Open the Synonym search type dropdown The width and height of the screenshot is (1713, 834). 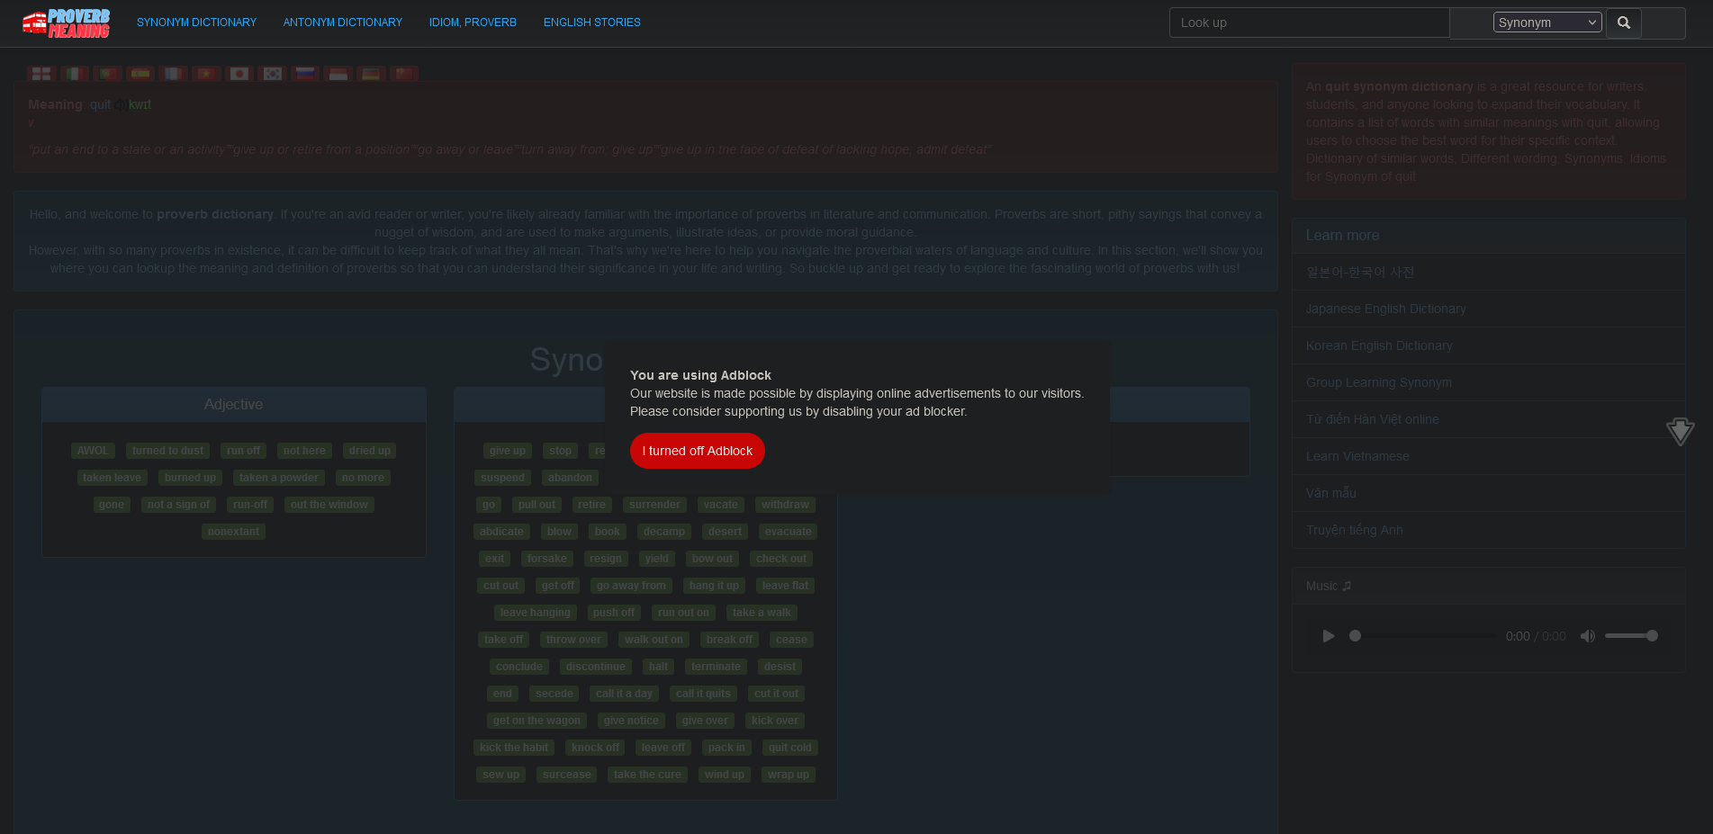click(x=1546, y=22)
